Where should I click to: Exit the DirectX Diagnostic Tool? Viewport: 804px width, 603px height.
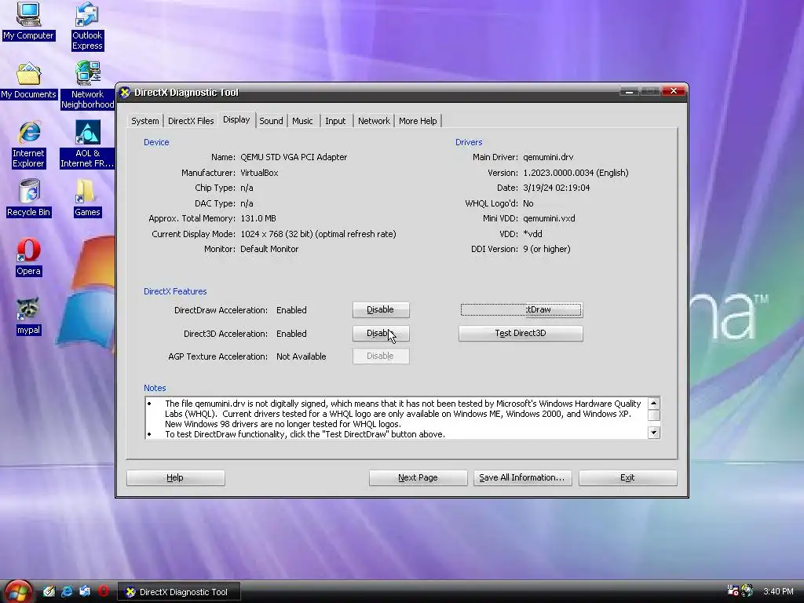627,478
